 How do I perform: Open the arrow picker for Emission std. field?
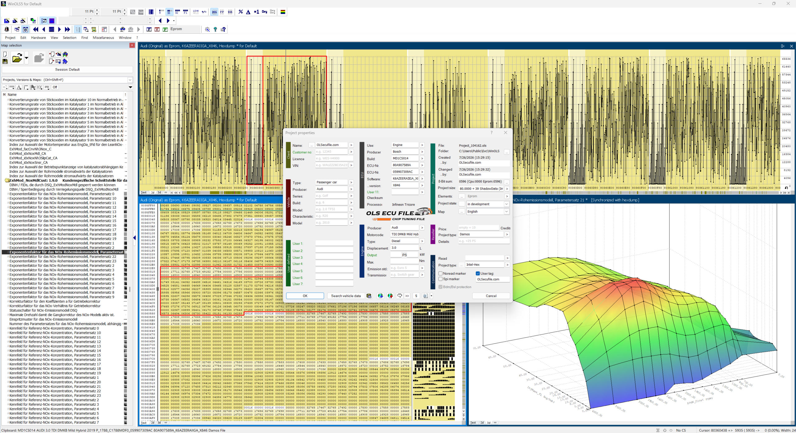point(422,268)
